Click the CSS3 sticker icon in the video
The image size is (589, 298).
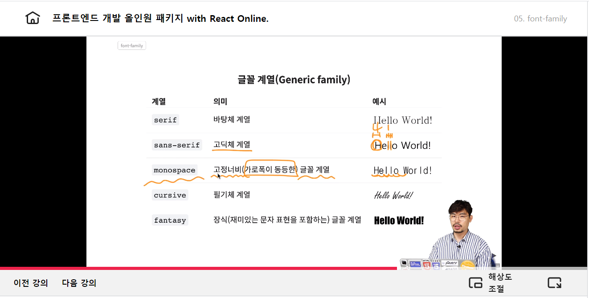436,265
